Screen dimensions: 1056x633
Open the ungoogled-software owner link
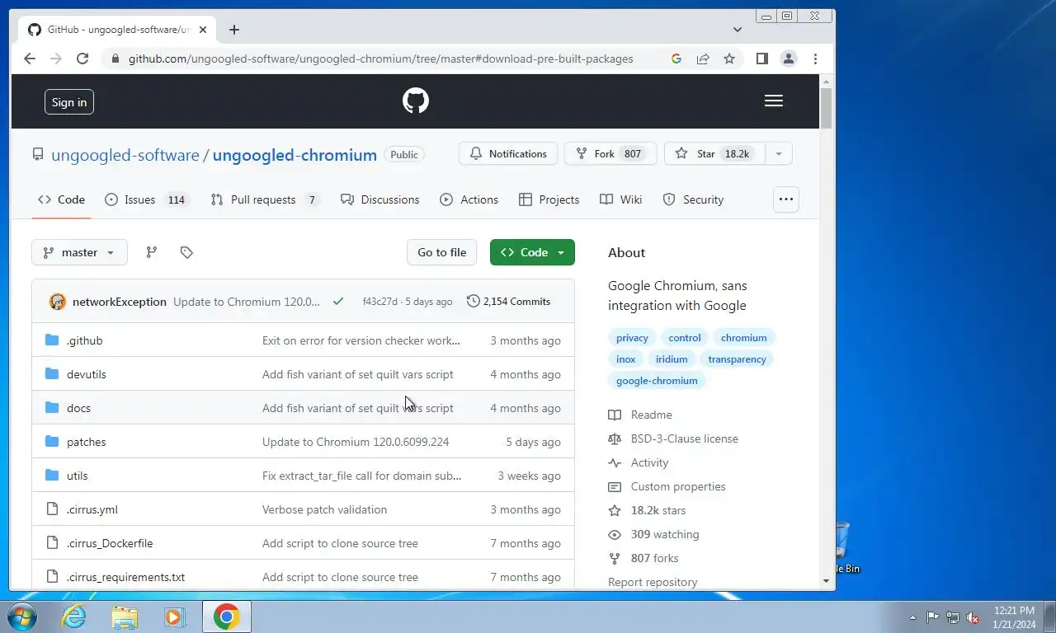pos(125,155)
